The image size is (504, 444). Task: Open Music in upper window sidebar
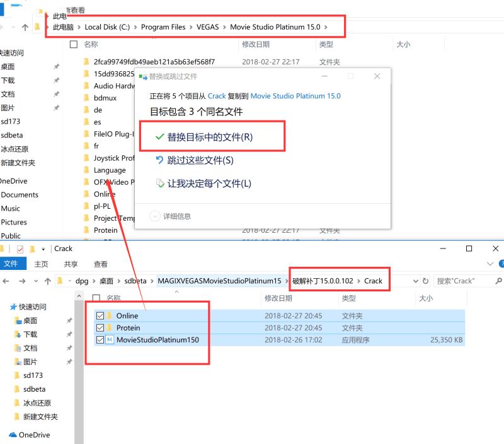coord(10,209)
